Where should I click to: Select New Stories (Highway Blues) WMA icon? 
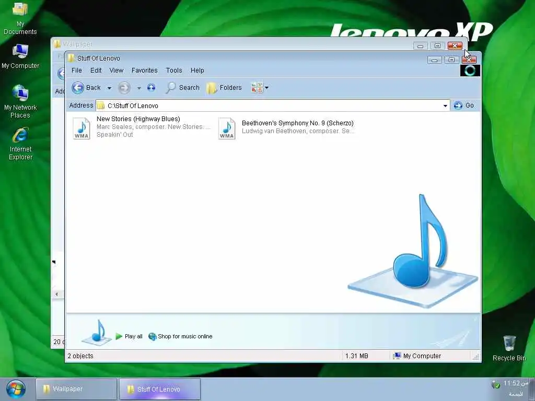pyautogui.click(x=82, y=128)
